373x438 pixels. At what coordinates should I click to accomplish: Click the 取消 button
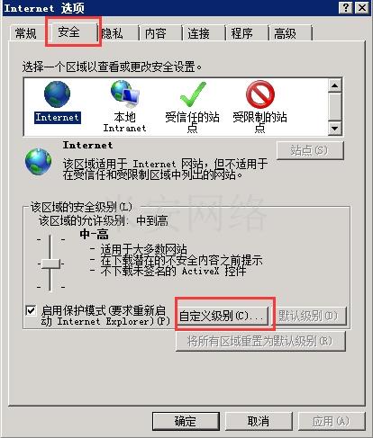259,421
